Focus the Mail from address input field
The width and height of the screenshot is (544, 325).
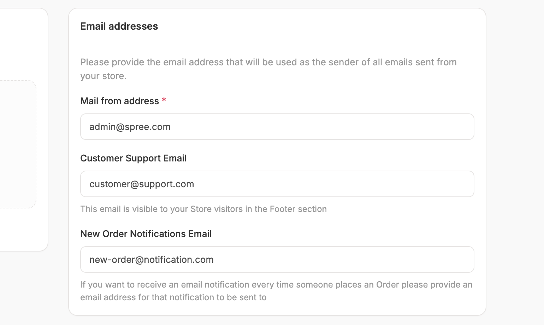coord(277,126)
